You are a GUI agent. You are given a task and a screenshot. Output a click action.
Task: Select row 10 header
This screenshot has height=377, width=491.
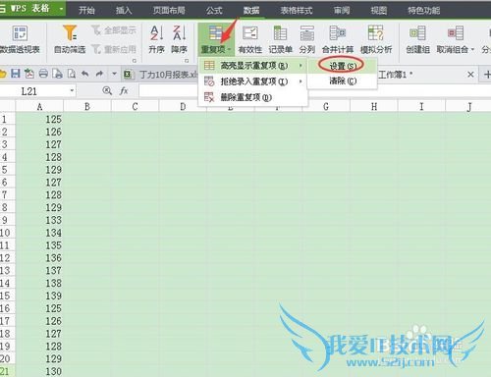coord(7,233)
